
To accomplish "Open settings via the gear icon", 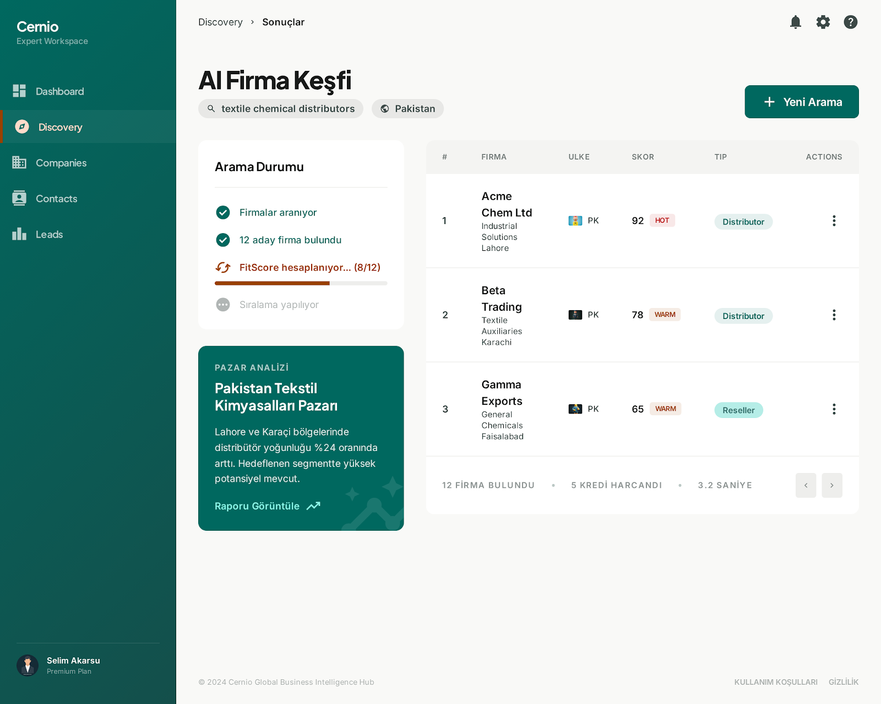I will [x=823, y=22].
